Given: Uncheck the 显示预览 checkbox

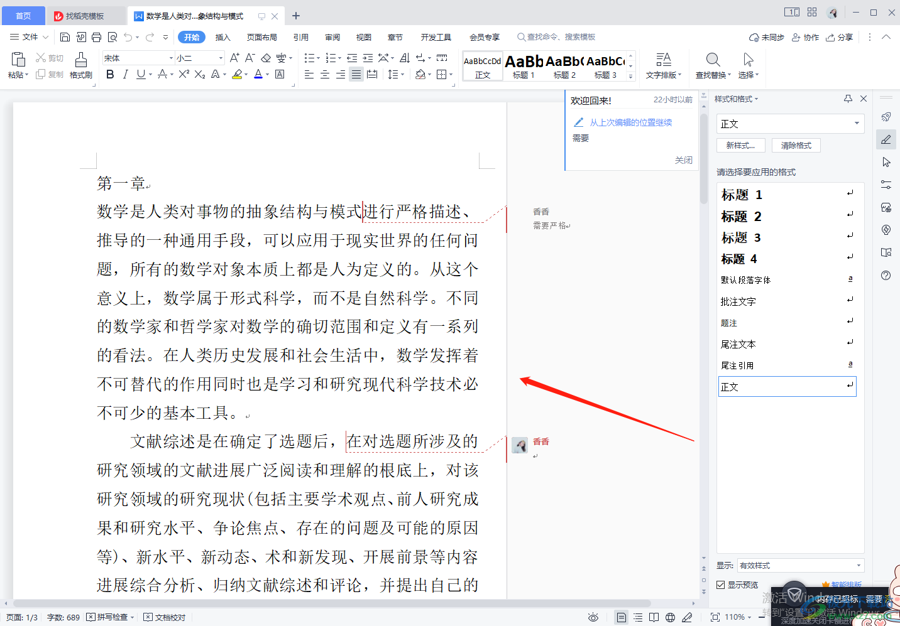Looking at the screenshot, I should pos(721,585).
